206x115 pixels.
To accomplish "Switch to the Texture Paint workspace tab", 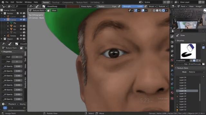I will click(x=82, y=2).
